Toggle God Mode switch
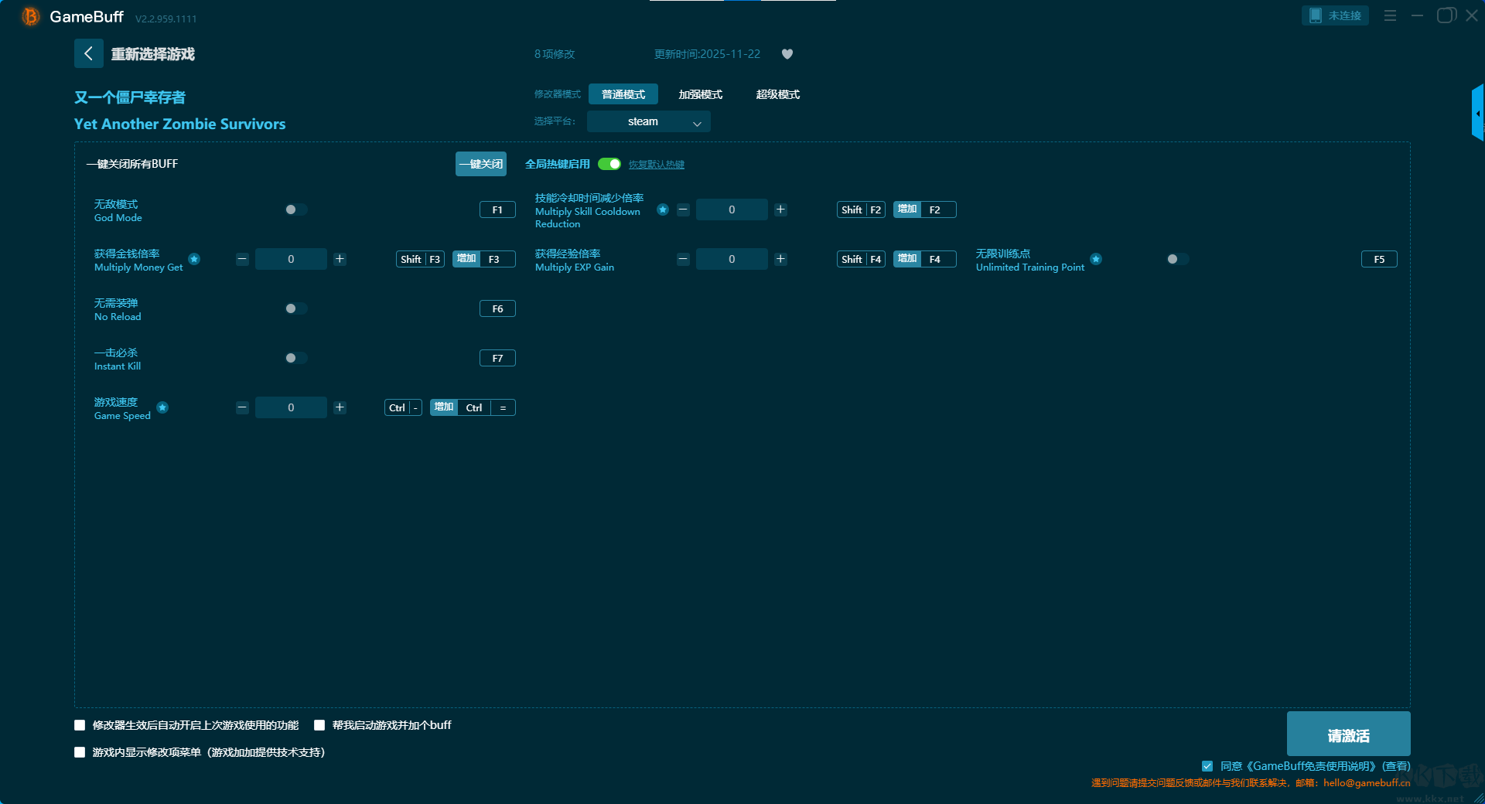 (295, 210)
